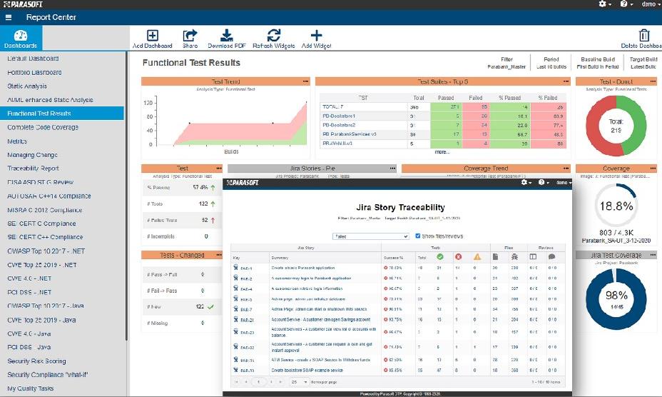Click the speech bubble comments column icon
Screen dimensions: 662x397
tap(551, 256)
